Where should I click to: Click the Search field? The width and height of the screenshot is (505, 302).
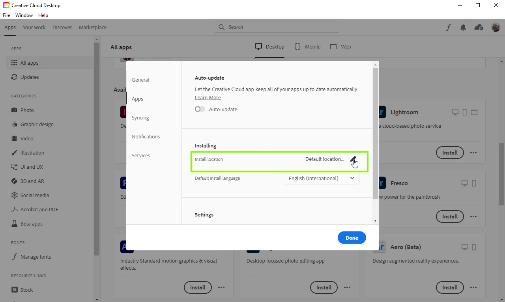coord(277,27)
